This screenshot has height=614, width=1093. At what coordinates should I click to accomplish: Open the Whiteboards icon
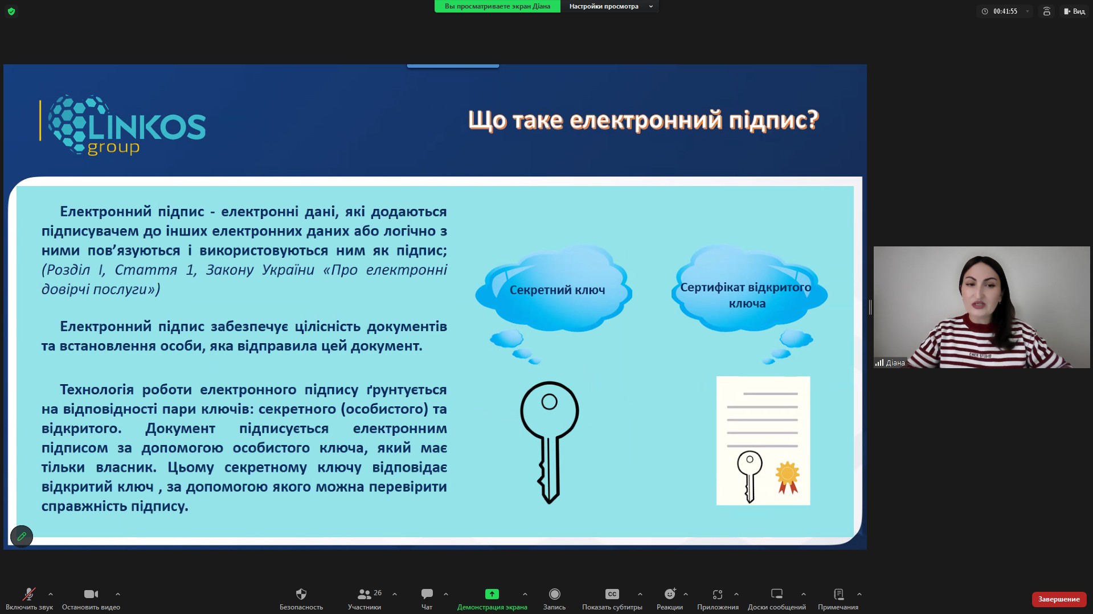point(776,595)
